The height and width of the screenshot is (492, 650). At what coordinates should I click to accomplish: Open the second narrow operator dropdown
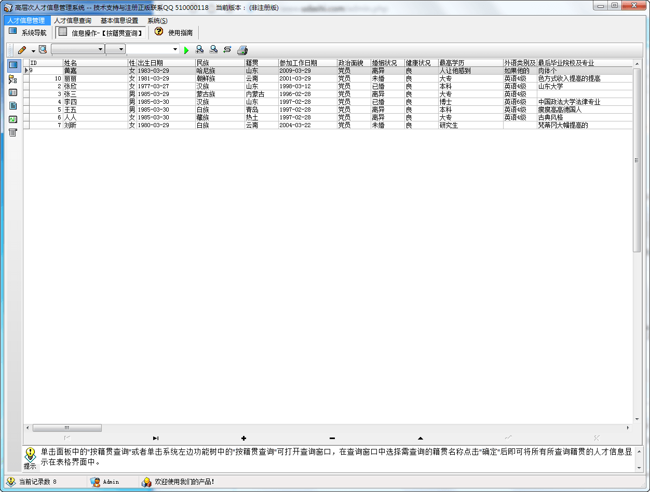pos(121,49)
